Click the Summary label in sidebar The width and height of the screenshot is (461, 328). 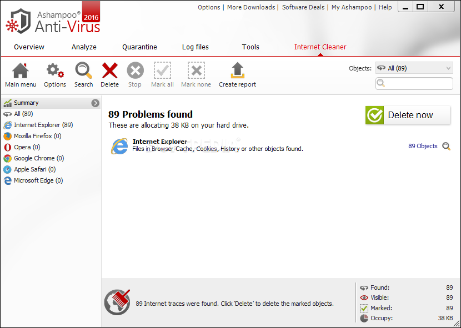coord(26,103)
